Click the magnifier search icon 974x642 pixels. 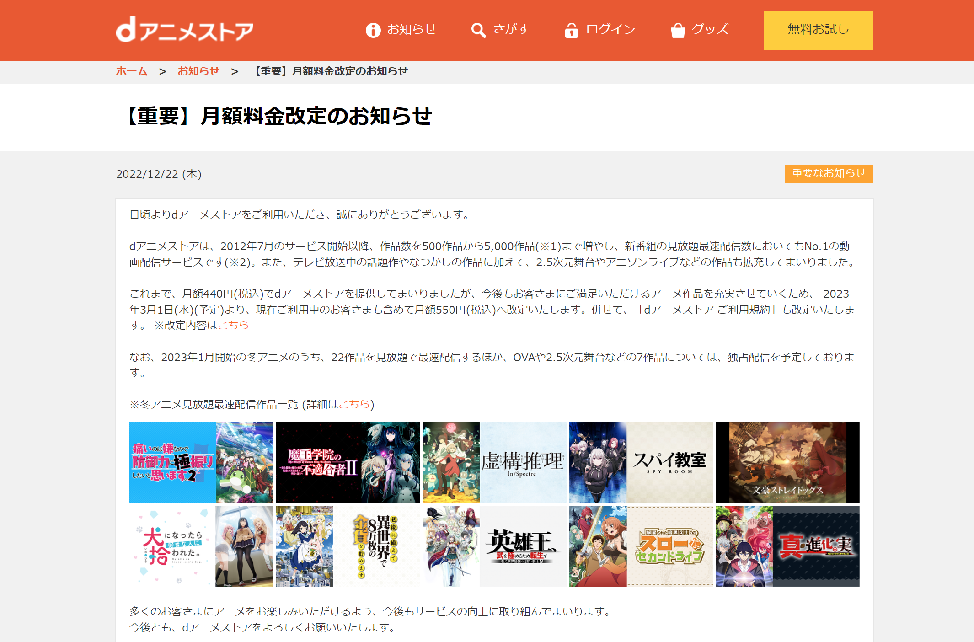(478, 30)
